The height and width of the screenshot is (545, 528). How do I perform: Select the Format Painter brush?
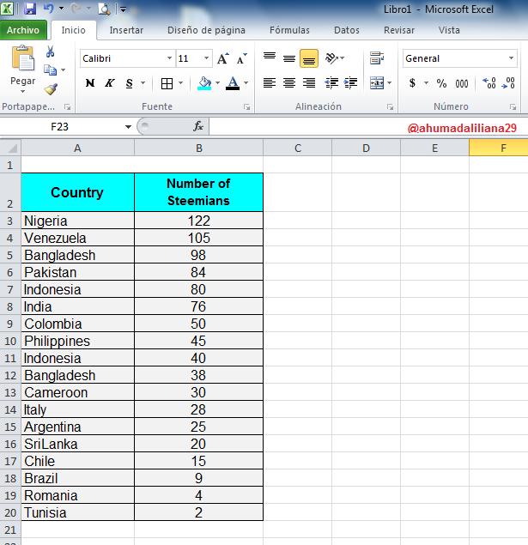click(x=51, y=89)
